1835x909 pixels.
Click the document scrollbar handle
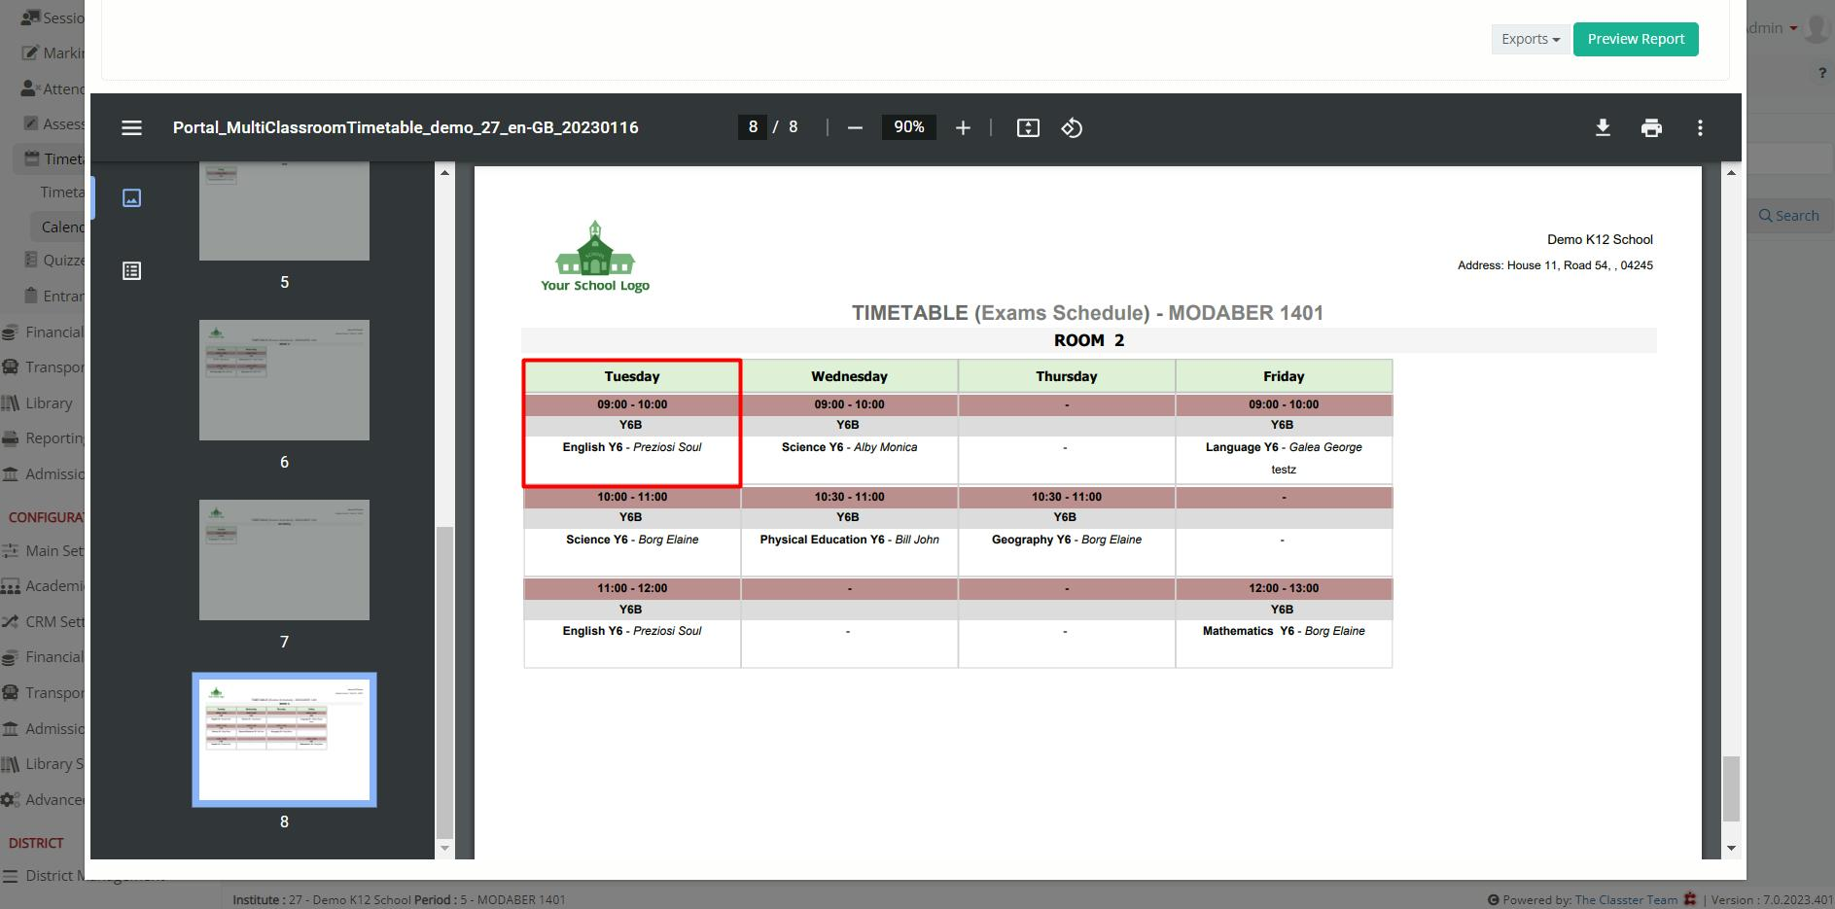click(1731, 789)
